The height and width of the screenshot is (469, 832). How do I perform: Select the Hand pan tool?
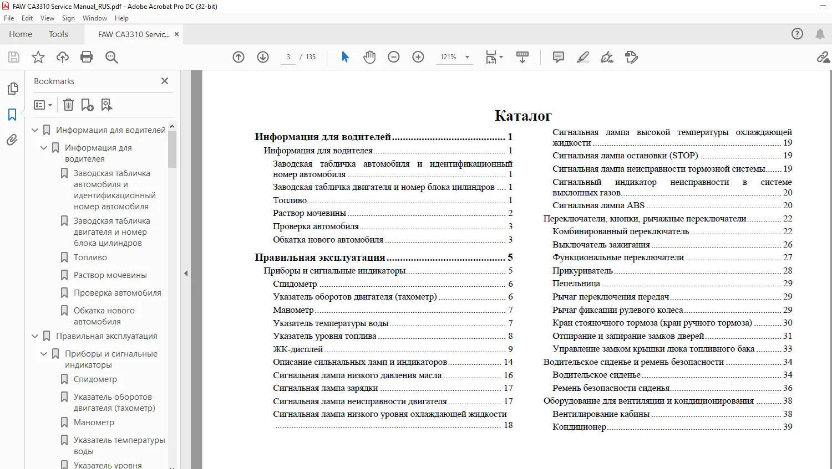pos(369,57)
